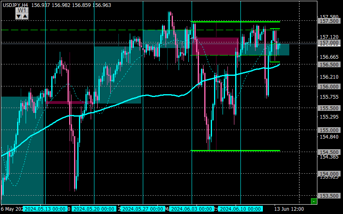Click the 157.500 price level label

click(329, 21)
